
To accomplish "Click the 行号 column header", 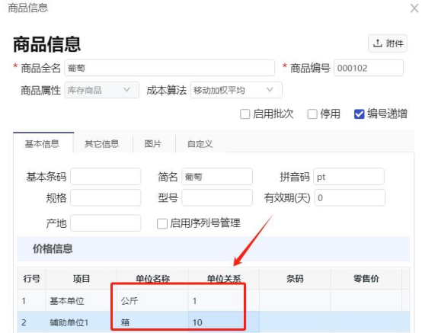I will [32, 278].
